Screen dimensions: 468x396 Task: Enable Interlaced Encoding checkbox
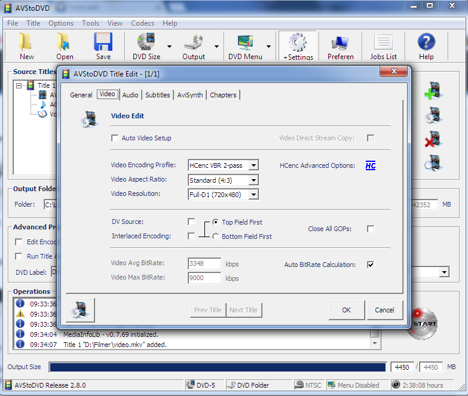[191, 236]
